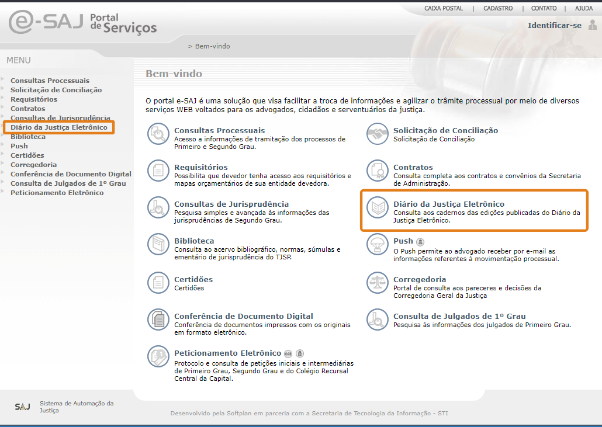602x427 pixels.
Task: Click the Corregedoria scales icon
Action: (378, 283)
